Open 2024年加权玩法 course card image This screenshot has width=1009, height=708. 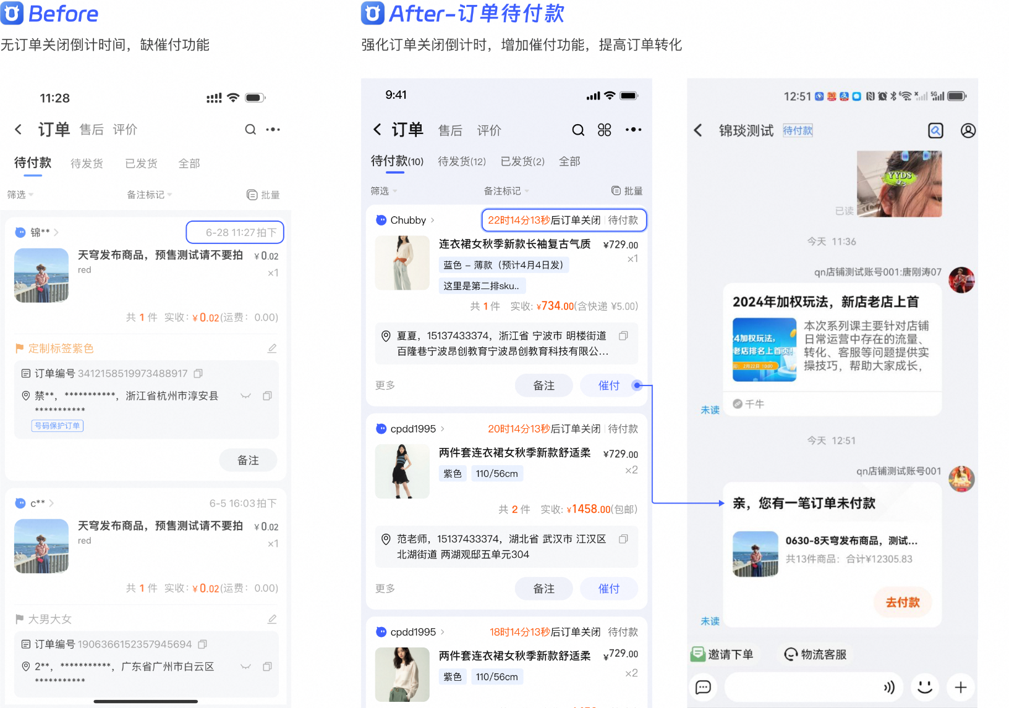click(764, 350)
